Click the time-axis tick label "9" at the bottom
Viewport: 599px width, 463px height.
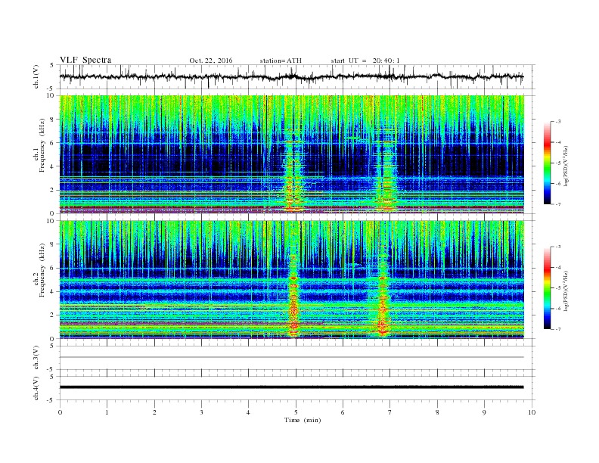pos(484,412)
